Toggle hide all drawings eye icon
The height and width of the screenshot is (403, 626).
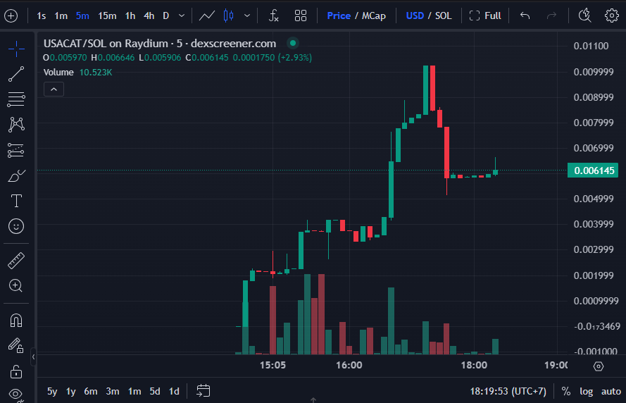[16, 395]
